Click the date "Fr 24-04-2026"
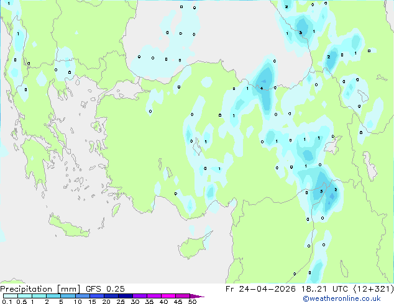This screenshot has width=394, height=304. pos(260,289)
